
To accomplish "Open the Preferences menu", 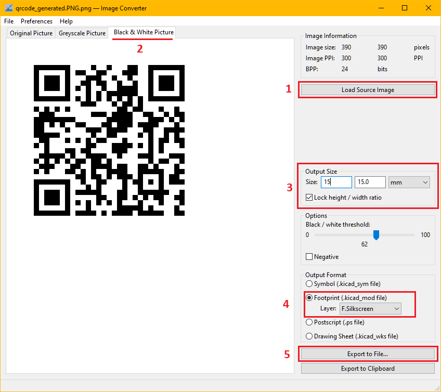I will click(x=36, y=21).
